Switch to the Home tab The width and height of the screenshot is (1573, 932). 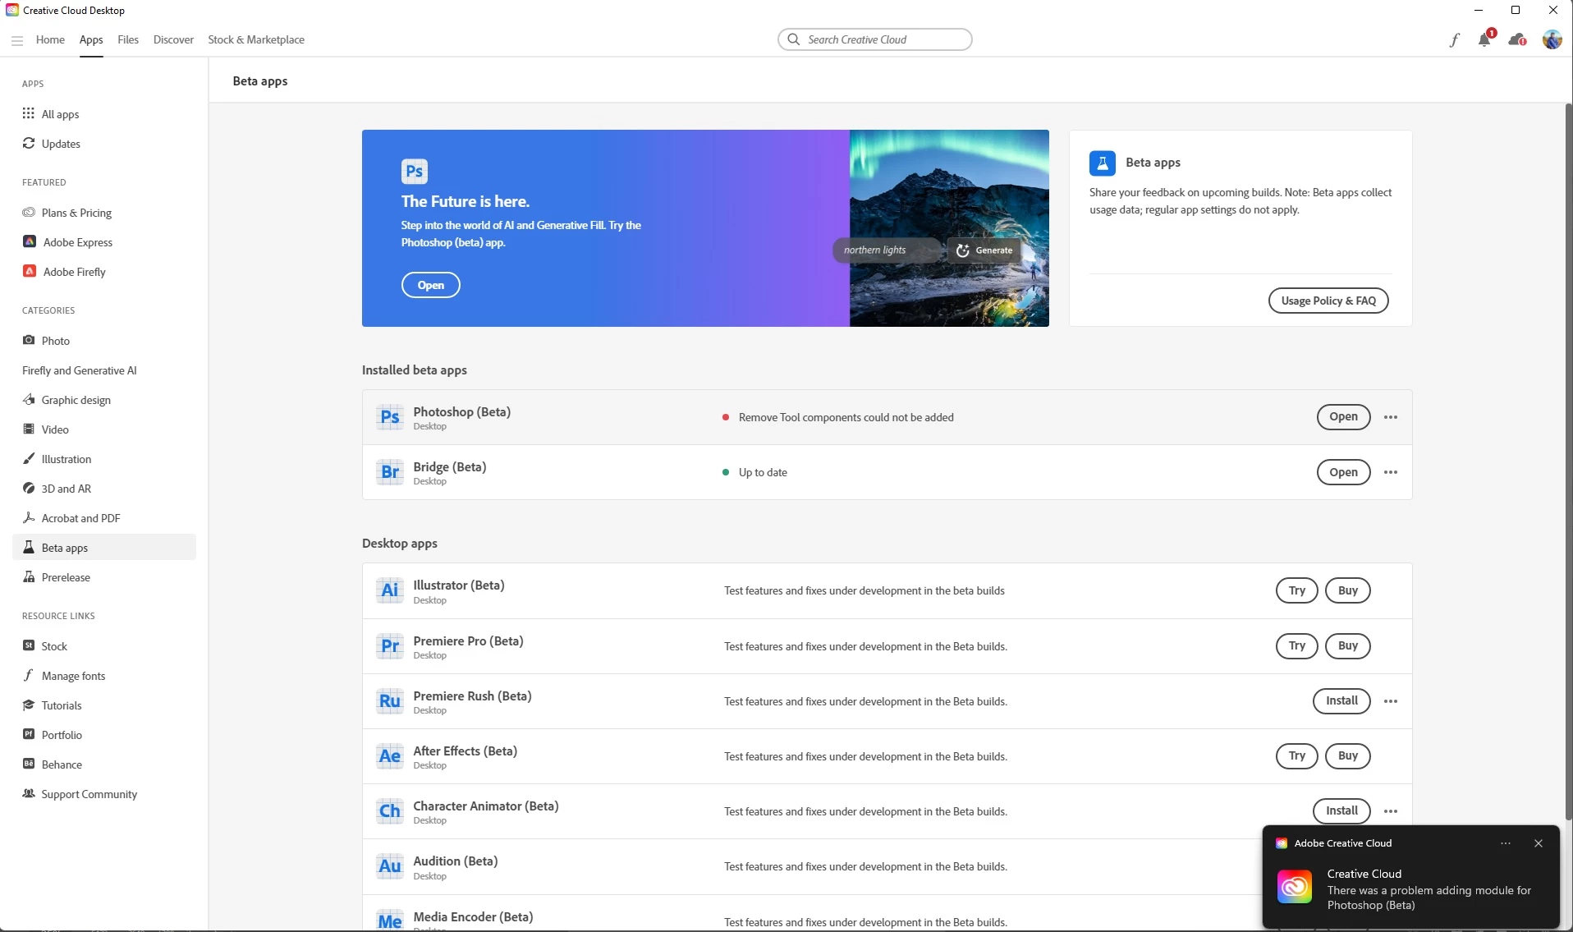tap(50, 39)
